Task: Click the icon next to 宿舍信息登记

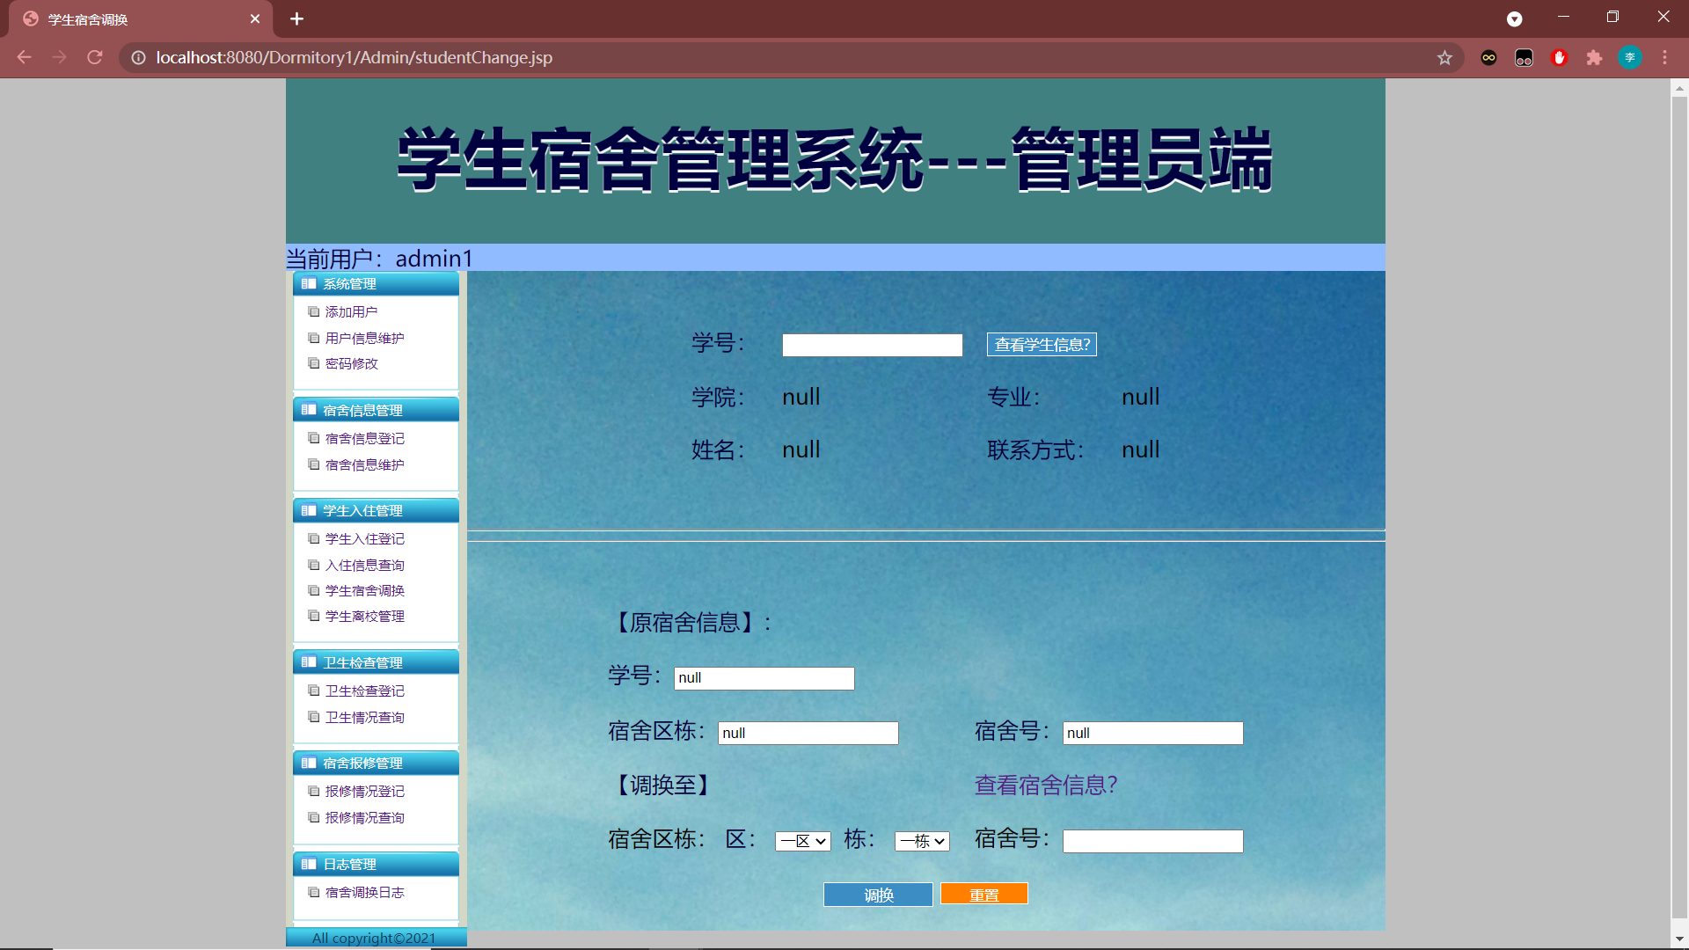Action: [x=314, y=438]
